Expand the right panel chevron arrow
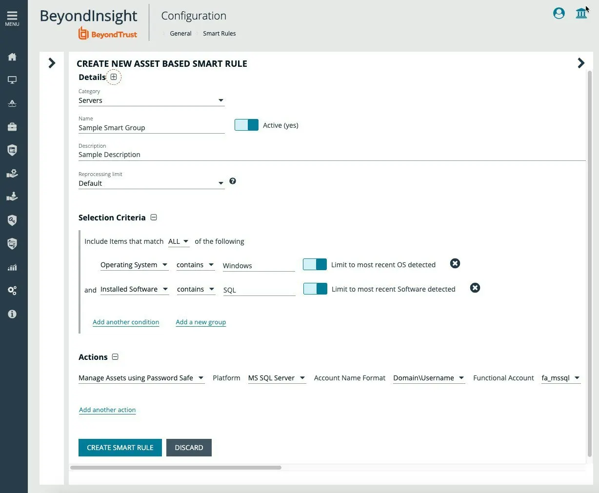The width and height of the screenshot is (599, 493). tap(581, 63)
